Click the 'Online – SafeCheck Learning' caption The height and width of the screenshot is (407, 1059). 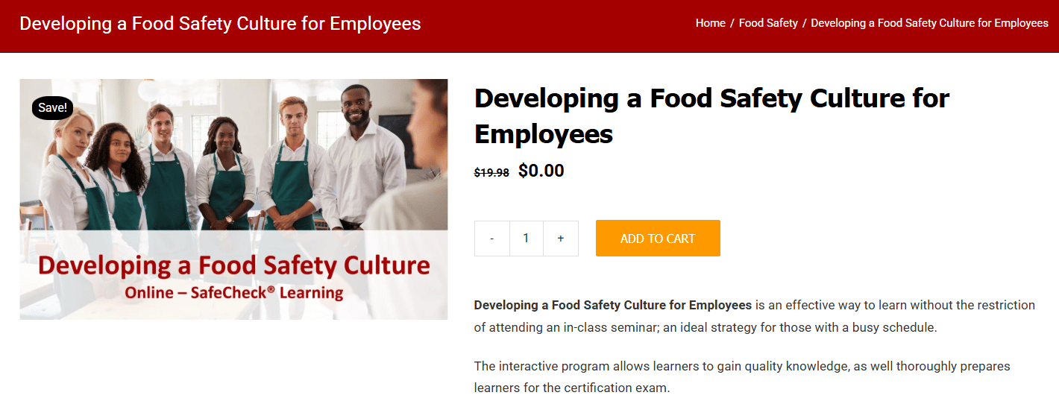234,293
